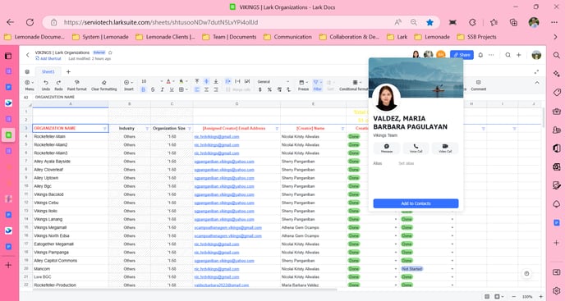
Task: Open the General number format dropdown
Action: coord(273,82)
